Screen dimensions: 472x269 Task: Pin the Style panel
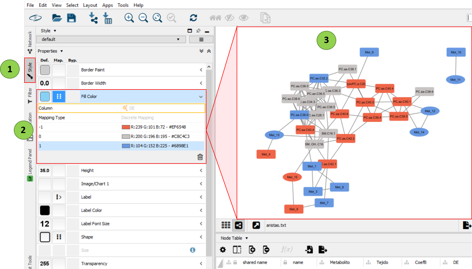click(198, 31)
